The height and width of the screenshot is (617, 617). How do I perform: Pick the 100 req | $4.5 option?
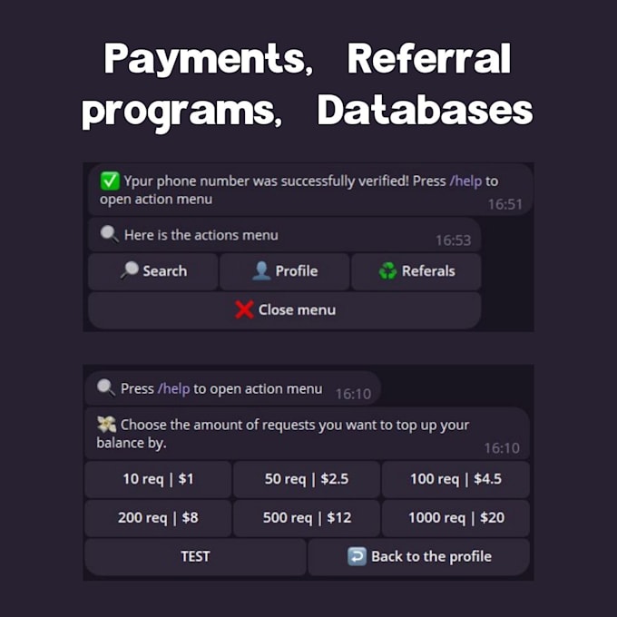(x=455, y=479)
